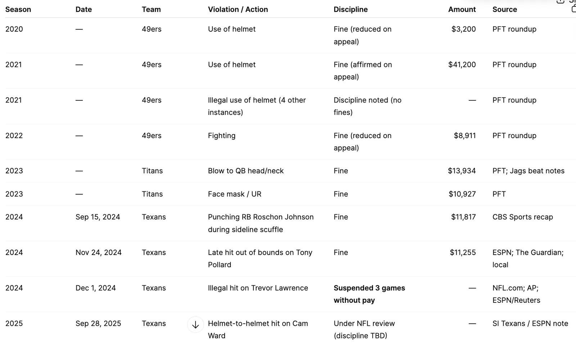Click the NFL.com; AP source cell
576x346 pixels.
tap(516, 288)
